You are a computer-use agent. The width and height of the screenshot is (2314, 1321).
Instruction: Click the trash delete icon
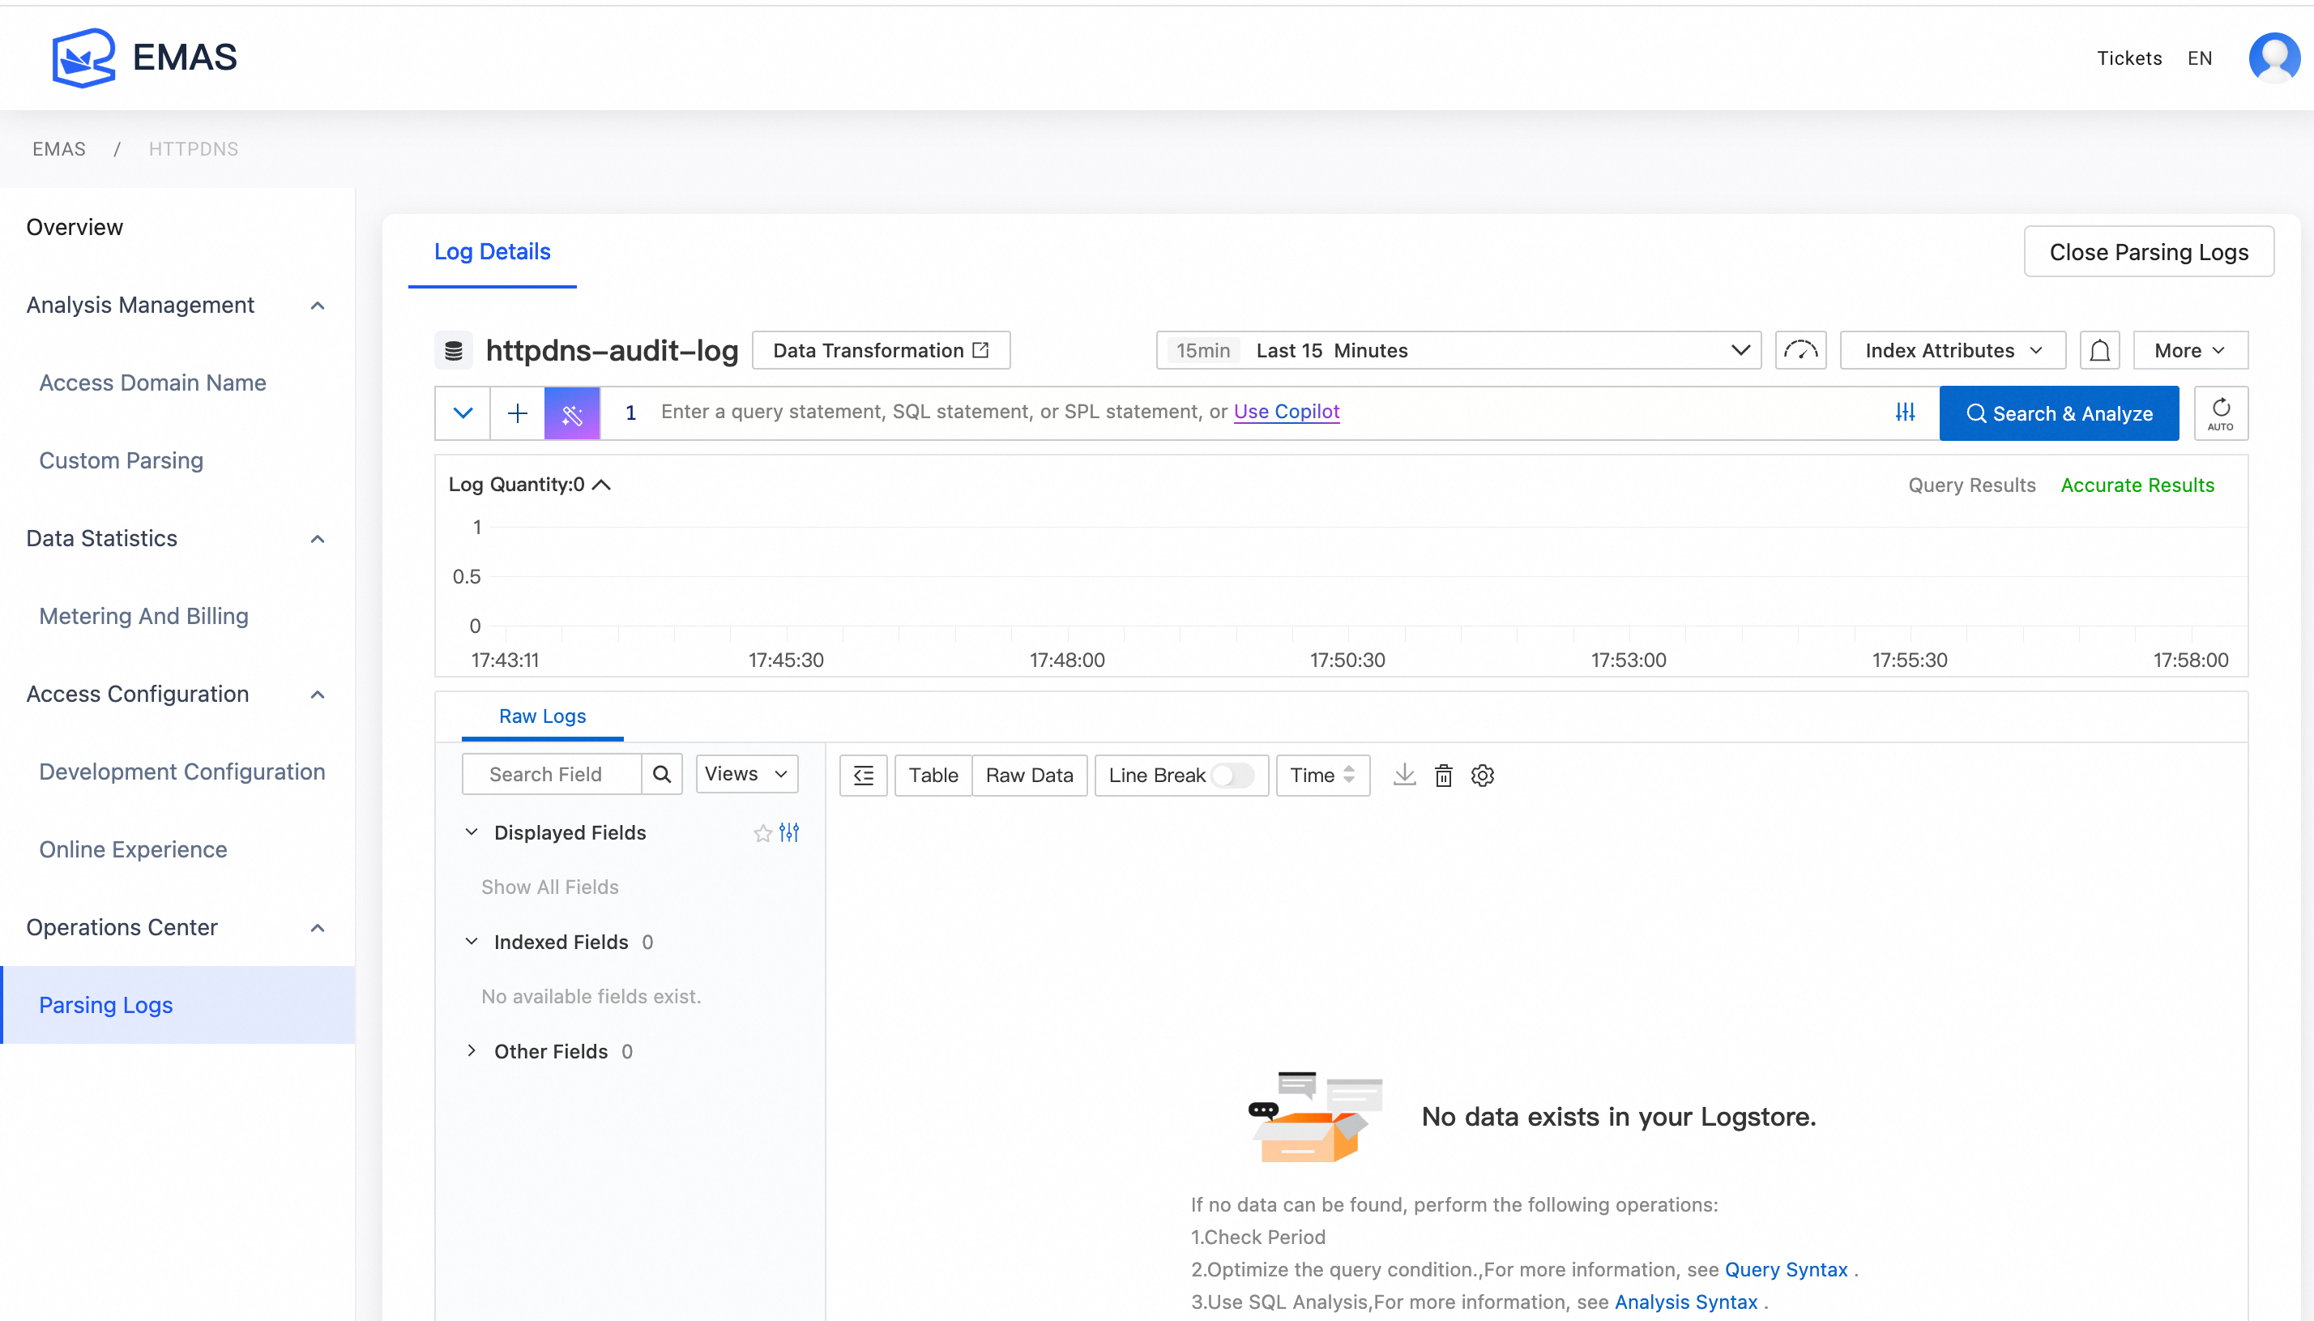pyautogui.click(x=1443, y=776)
